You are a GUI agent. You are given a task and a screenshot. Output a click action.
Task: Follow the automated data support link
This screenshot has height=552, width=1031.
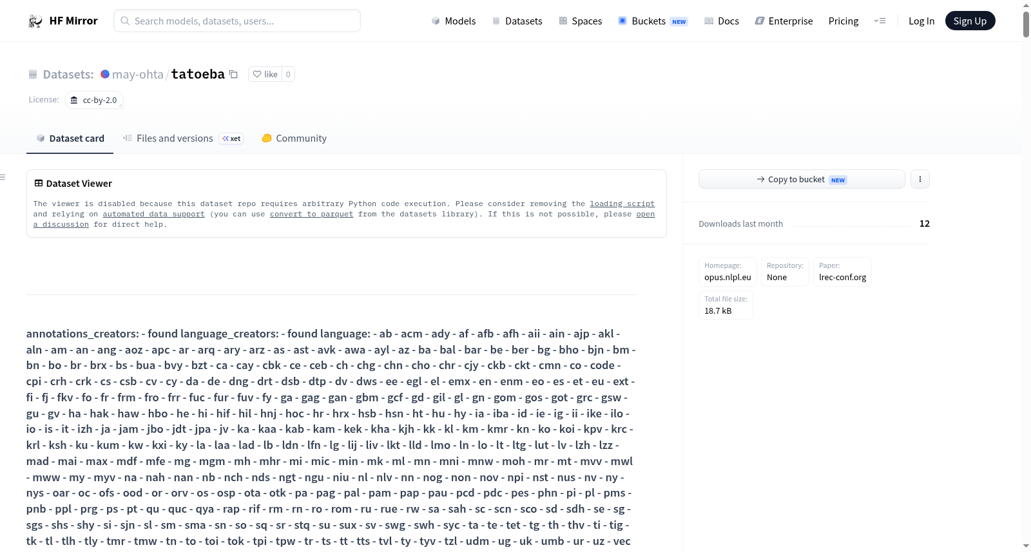coord(153,214)
